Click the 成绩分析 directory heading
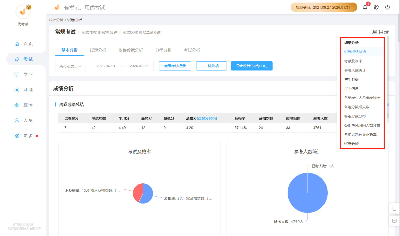The width and height of the screenshot is (400, 236). [x=351, y=43]
